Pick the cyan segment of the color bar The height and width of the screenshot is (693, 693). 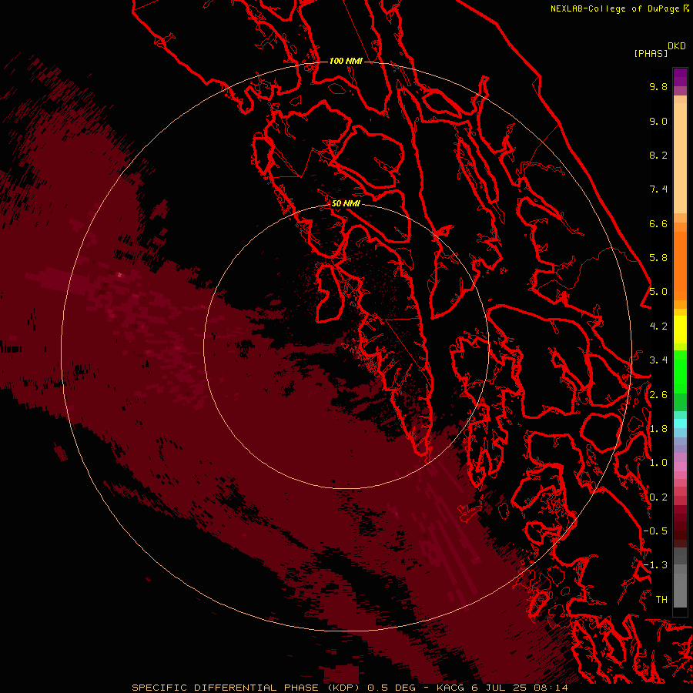(680, 423)
